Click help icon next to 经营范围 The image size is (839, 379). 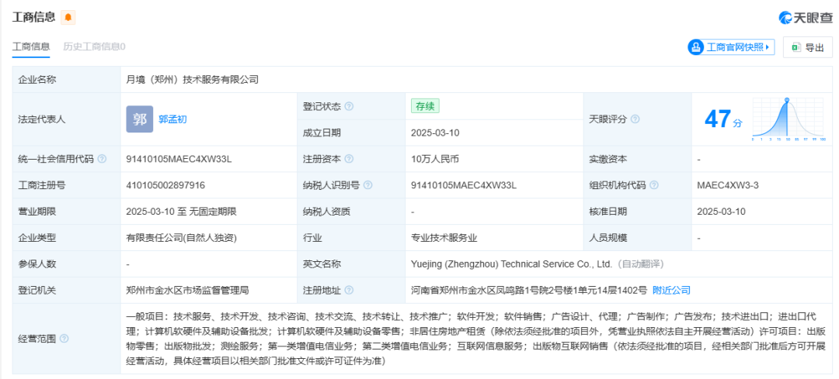64,339
